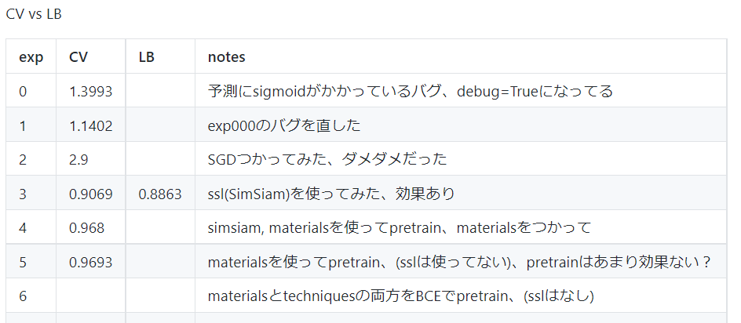The image size is (741, 323).
Task: Click the 'CV vs LB' heading text
Action: click(34, 14)
